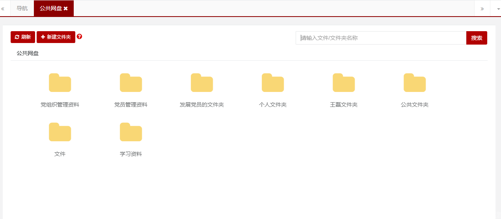Click the 党员管理资料 folder name
Image resolution: width=501 pixels, height=219 pixels.
(x=131, y=105)
